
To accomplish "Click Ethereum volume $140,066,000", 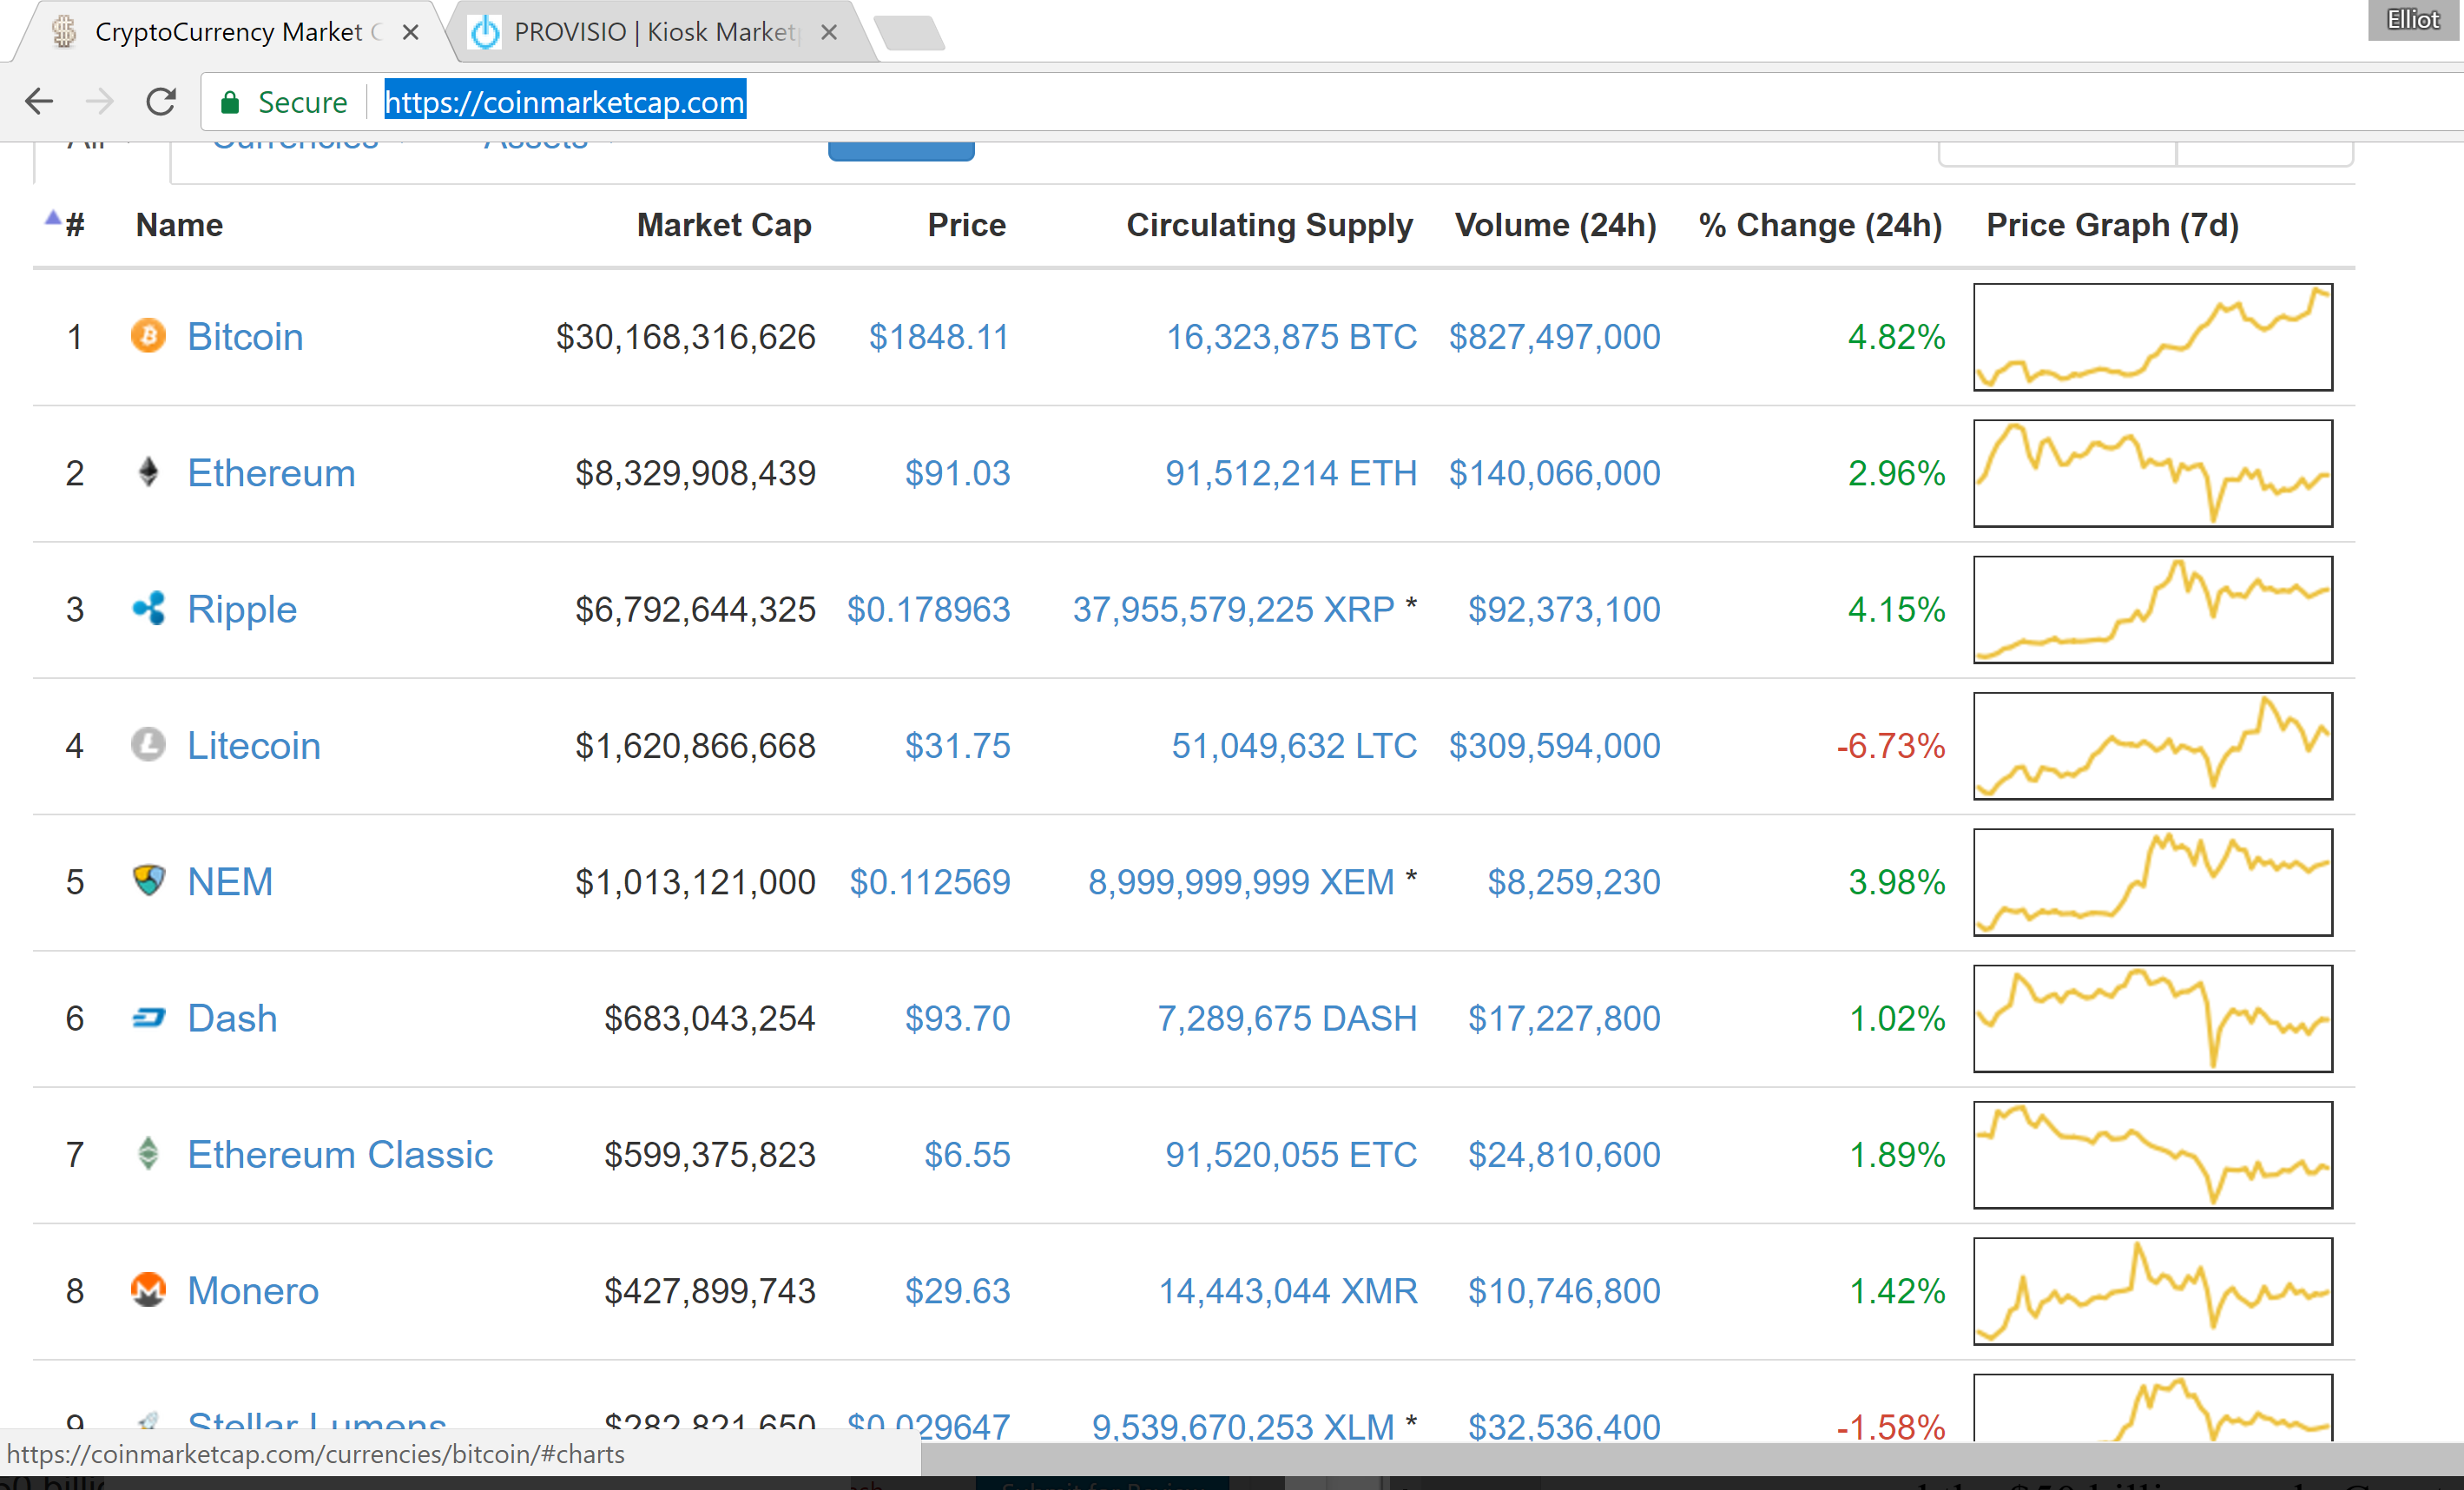I will point(1554,473).
